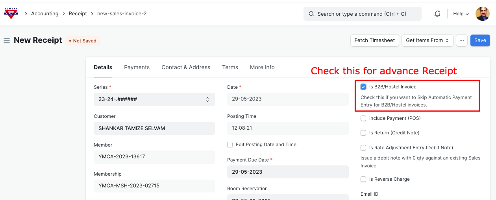The height and width of the screenshot is (200, 496).
Task: Open the Help menu
Action: (461, 14)
